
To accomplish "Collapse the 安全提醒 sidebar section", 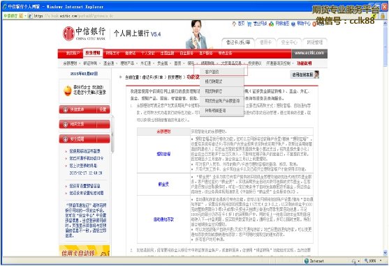I will tap(66, 139).
